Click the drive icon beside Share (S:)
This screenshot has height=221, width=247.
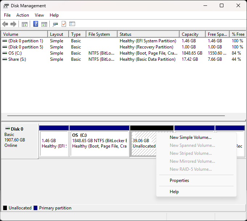(5, 59)
